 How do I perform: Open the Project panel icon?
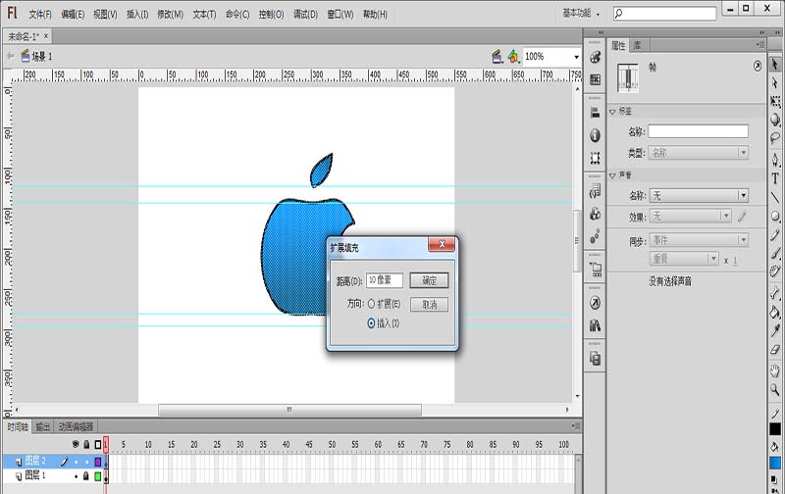[x=595, y=270]
